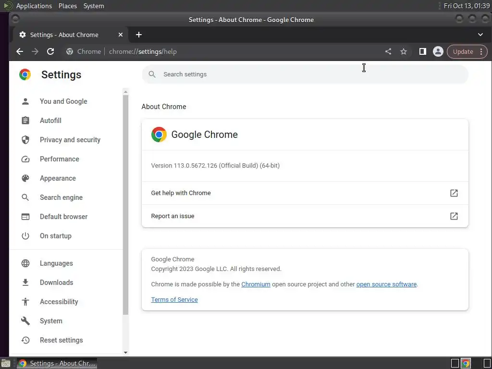Viewport: 492px width, 369px height.
Task: Open the profile avatar menu
Action: tap(438, 51)
